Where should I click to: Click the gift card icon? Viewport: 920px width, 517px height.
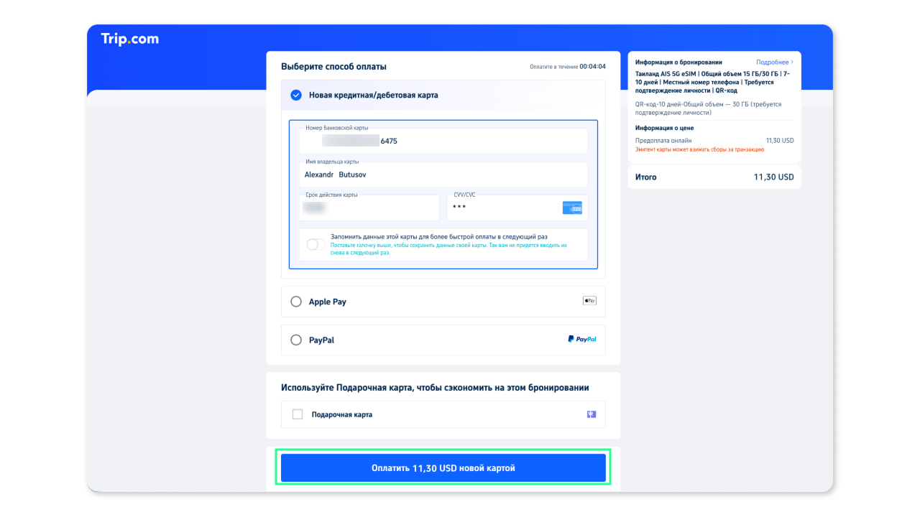pos(592,414)
